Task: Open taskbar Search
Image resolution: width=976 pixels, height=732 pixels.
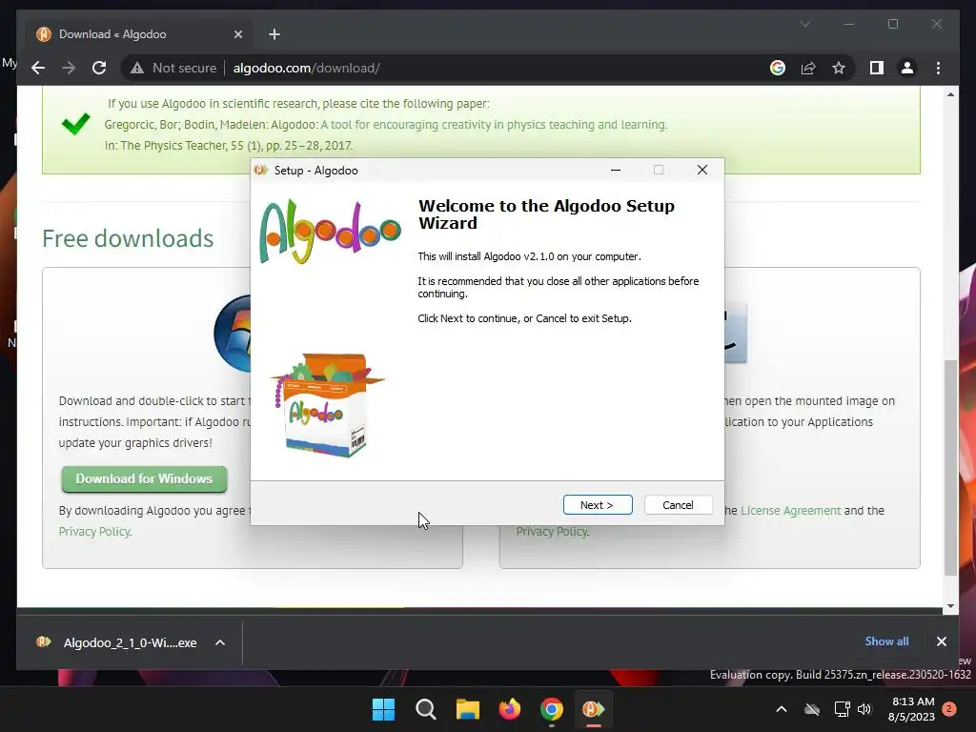Action: tap(426, 709)
